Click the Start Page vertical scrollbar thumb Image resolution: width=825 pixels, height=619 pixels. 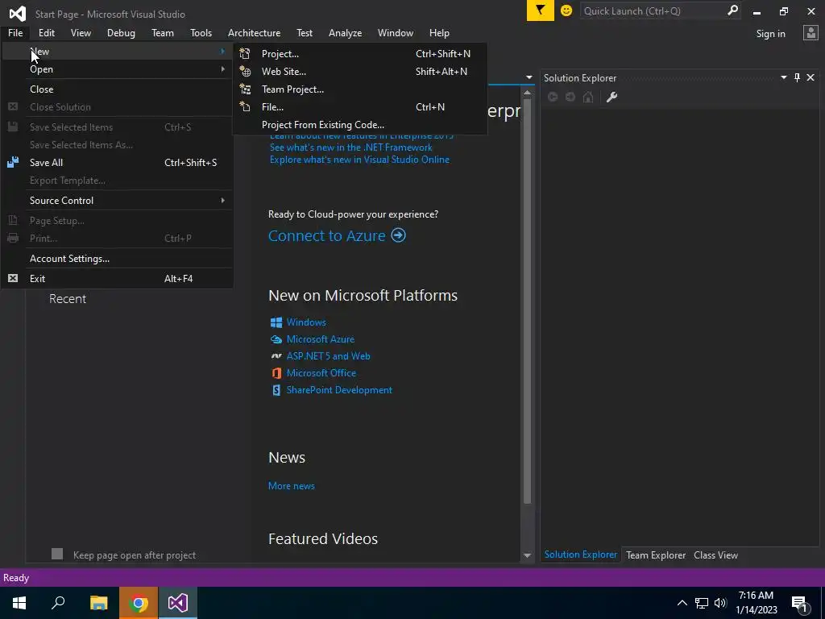527,301
